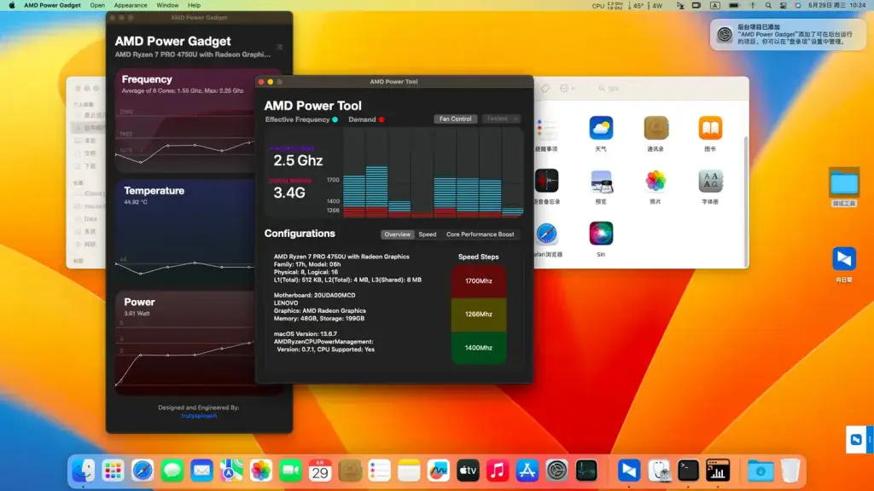This screenshot has width=874, height=491.
Task: Click the Siri icon in menu bar
Action: click(x=798, y=6)
